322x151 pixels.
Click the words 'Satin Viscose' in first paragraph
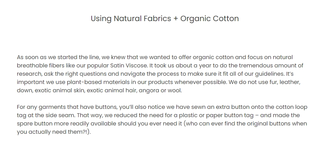[x=129, y=65]
